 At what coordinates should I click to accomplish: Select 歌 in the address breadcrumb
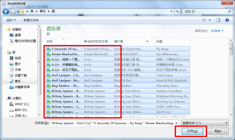(54, 11)
